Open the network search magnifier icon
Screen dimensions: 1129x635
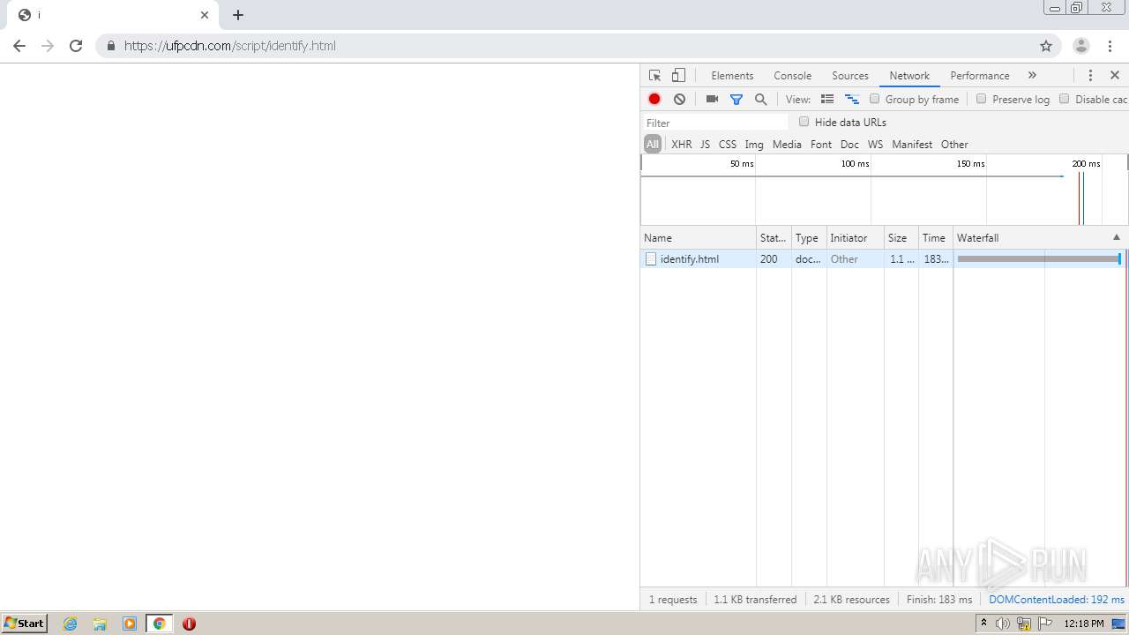pyautogui.click(x=760, y=100)
